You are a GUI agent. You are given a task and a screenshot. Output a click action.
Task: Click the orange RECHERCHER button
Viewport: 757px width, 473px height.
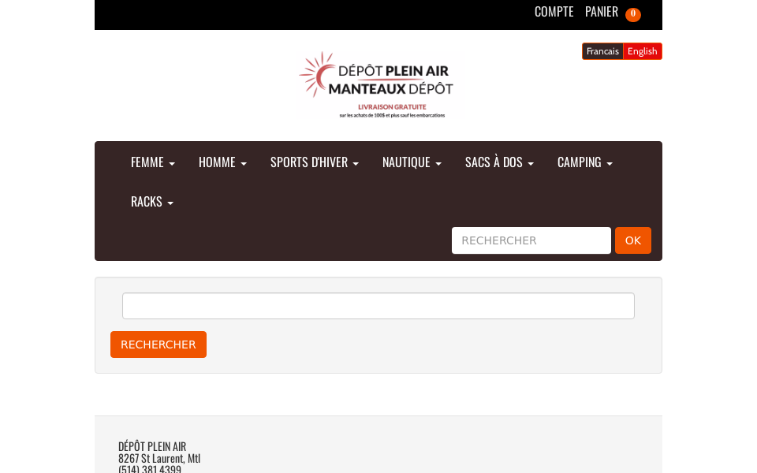(x=158, y=345)
